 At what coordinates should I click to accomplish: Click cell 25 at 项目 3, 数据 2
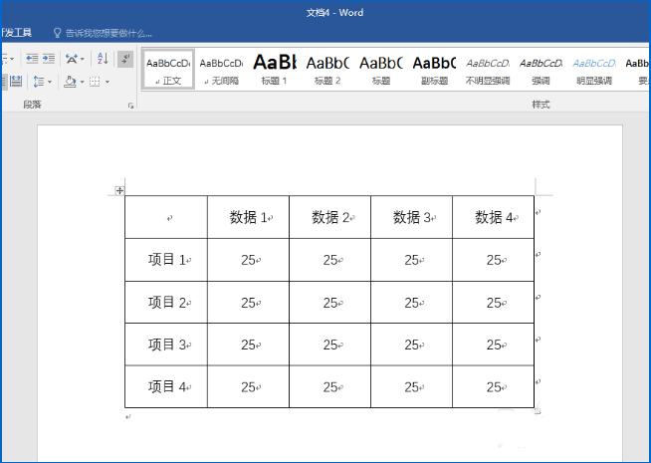pyautogui.click(x=330, y=345)
